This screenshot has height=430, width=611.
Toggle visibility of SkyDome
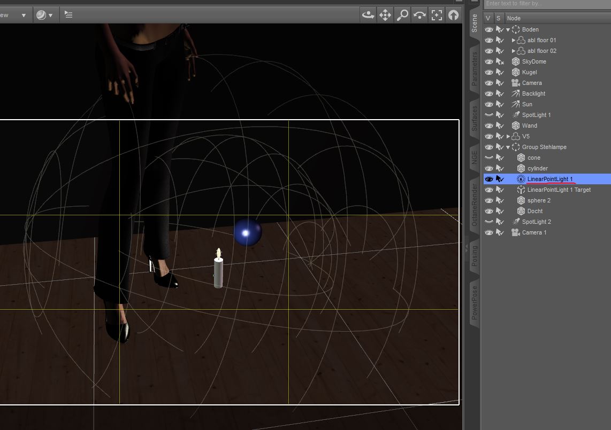coord(488,61)
